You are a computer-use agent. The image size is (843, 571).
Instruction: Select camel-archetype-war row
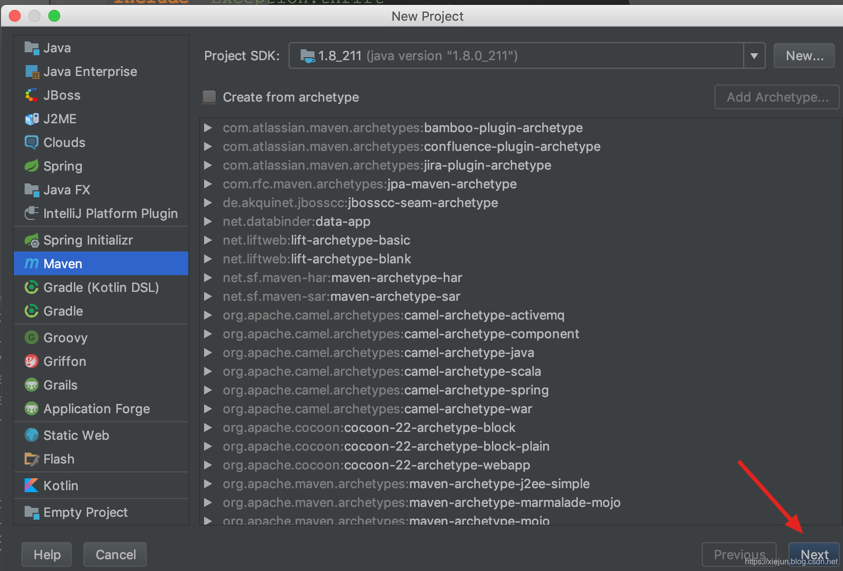(521, 409)
